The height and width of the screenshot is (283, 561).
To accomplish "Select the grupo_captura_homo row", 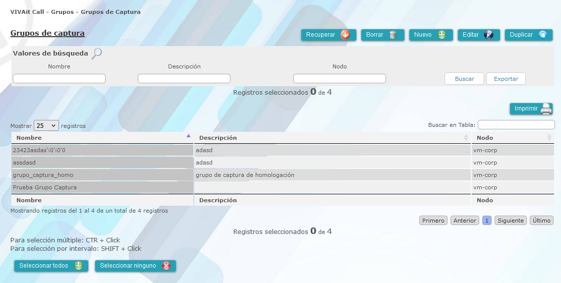I will click(282, 175).
